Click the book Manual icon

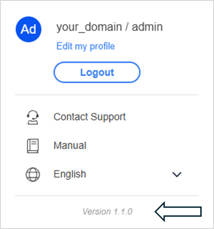click(33, 146)
